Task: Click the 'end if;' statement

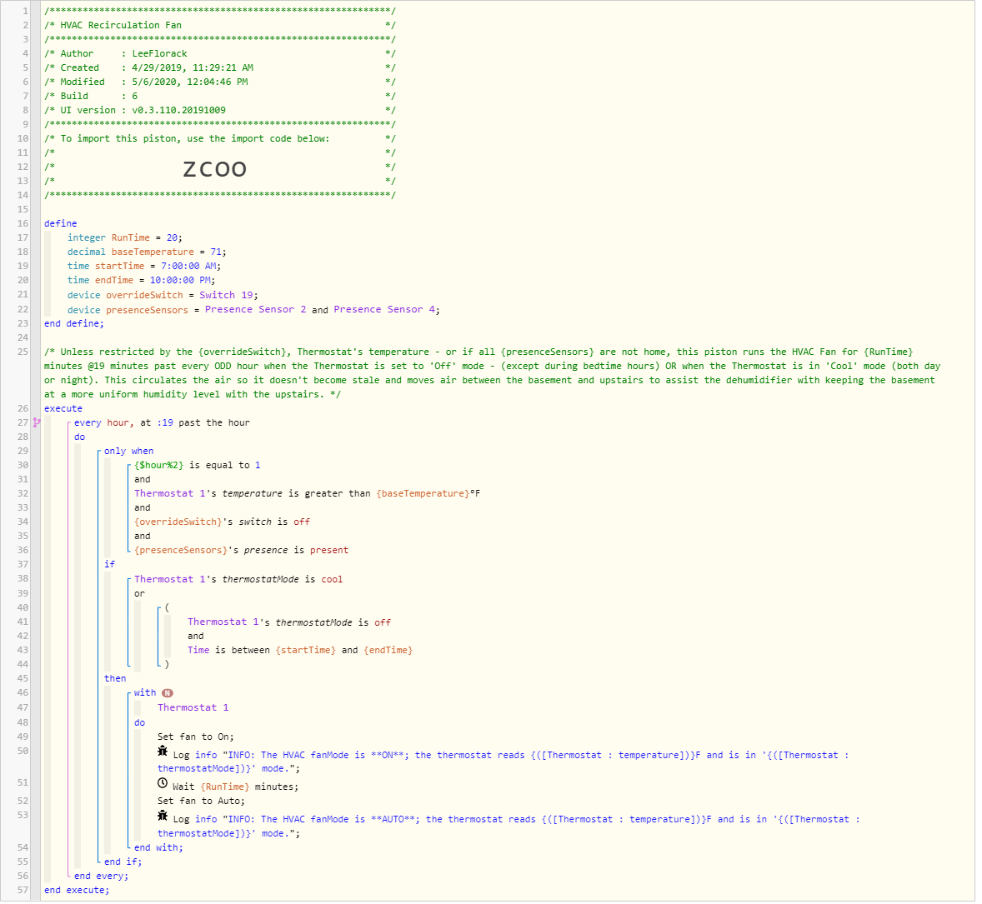Action: point(123,862)
